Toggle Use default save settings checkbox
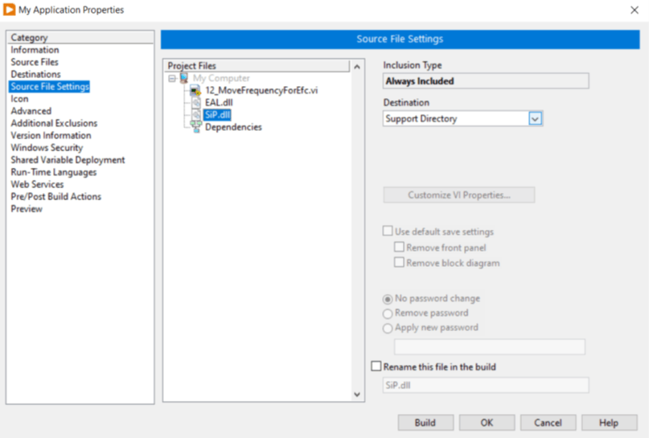 pos(388,231)
